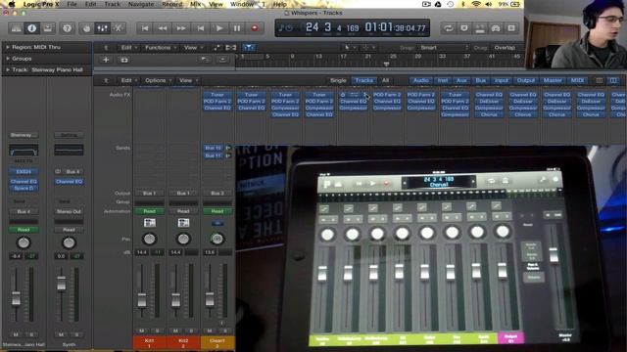The width and height of the screenshot is (627, 352).
Task: Open the Mix menu
Action: 196,4
